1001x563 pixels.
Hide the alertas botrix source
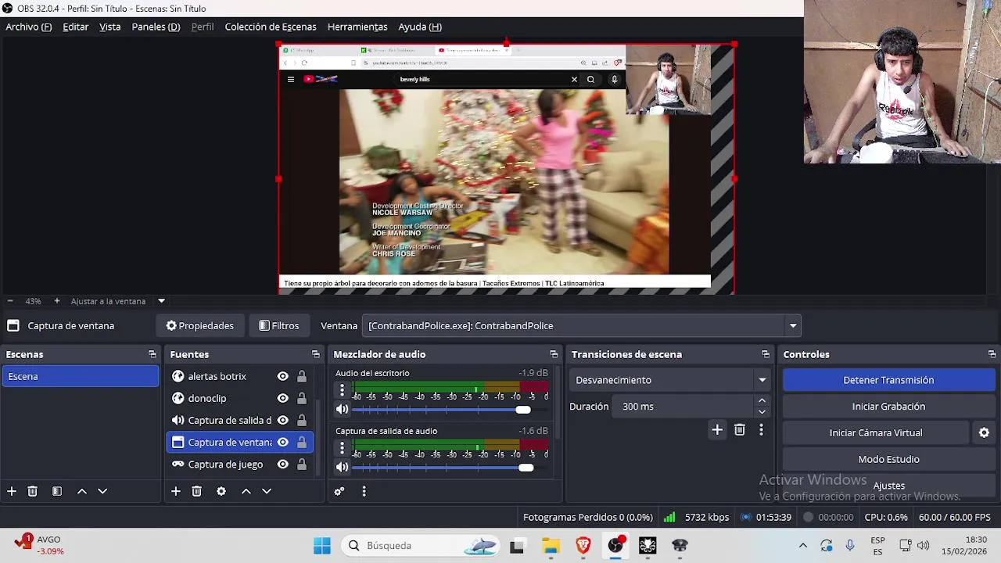(x=283, y=376)
